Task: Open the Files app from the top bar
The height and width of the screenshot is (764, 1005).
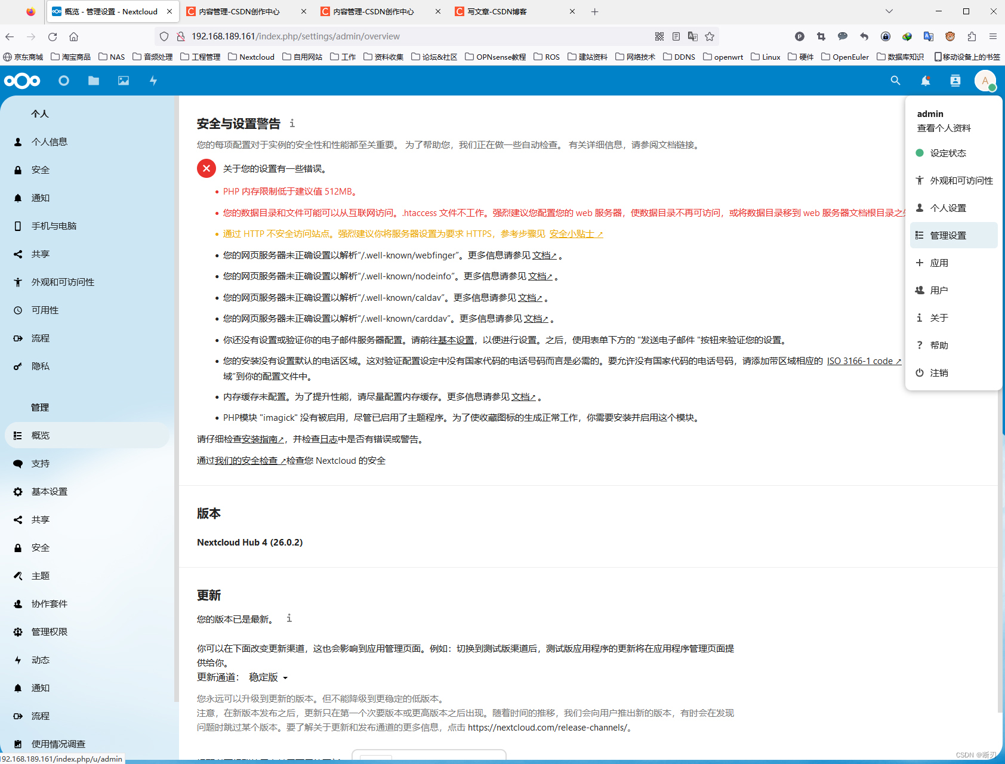Action: [x=93, y=81]
